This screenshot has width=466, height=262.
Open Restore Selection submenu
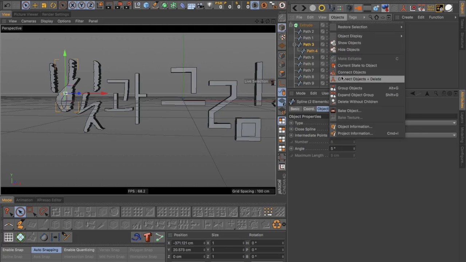tap(367, 27)
